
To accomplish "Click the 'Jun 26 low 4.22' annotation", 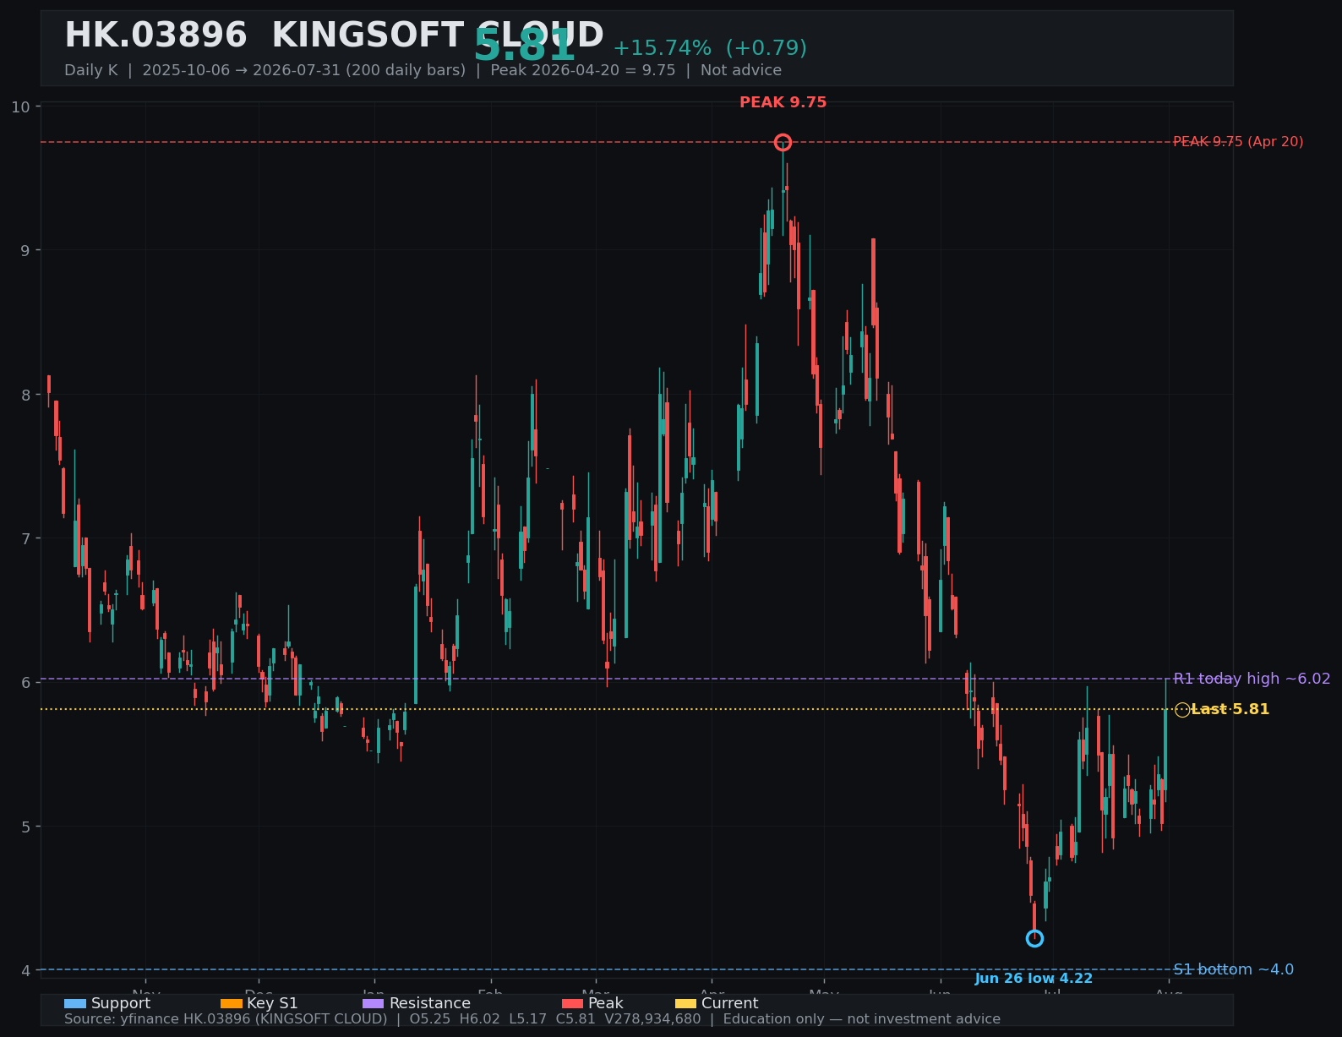I will tap(1034, 979).
